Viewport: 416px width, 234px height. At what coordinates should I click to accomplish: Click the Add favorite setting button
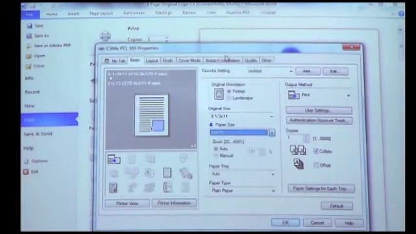[307, 71]
